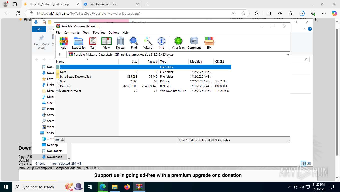The height and width of the screenshot is (192, 340).
Task: Select the Data.bin file
Action: [x=143, y=86]
